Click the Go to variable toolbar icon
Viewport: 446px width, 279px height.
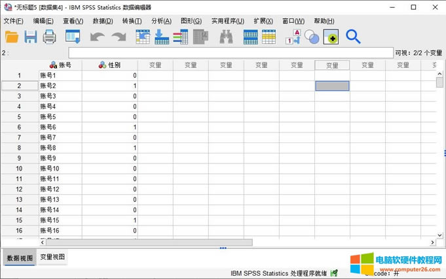point(161,37)
